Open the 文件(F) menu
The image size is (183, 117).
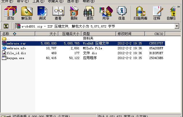point(7,1)
